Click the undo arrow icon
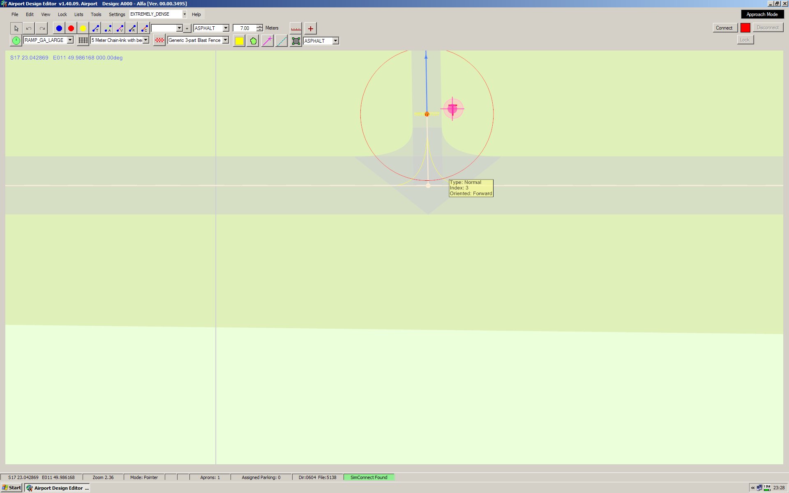789x493 pixels. 29,28
